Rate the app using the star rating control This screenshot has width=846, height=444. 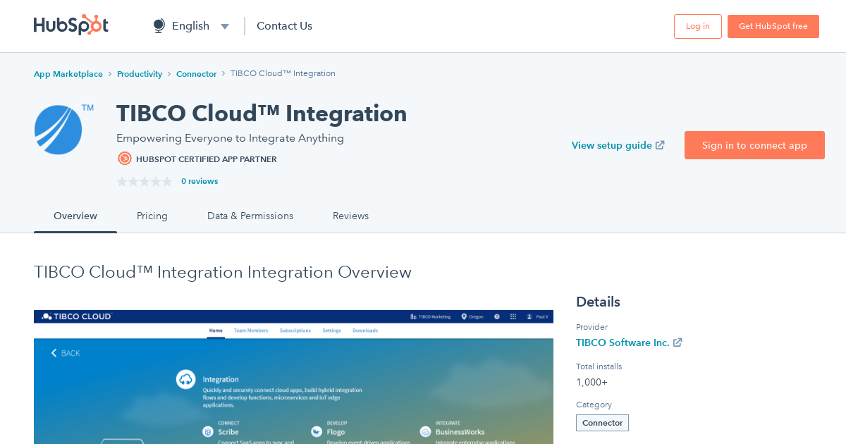(x=145, y=181)
